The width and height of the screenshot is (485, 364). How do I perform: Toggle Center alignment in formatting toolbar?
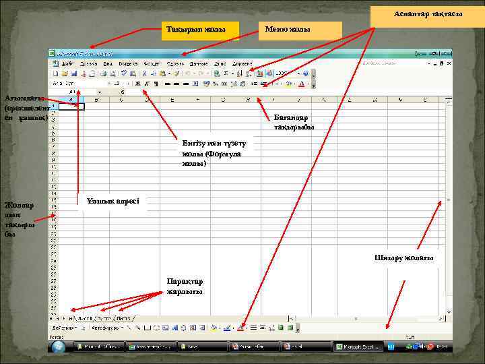(x=176, y=84)
